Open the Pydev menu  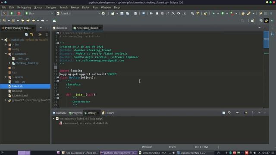pyautogui.click(x=86, y=7)
